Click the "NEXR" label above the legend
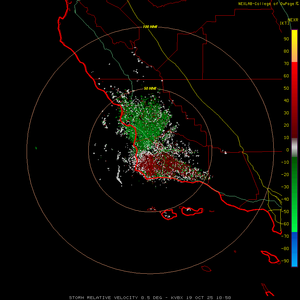This screenshot has width=300, height=300. click(293, 20)
